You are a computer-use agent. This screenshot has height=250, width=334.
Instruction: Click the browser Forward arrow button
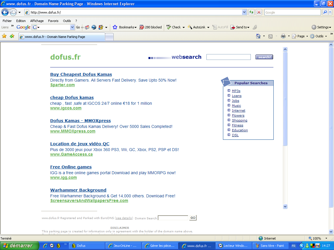coord(13,12)
